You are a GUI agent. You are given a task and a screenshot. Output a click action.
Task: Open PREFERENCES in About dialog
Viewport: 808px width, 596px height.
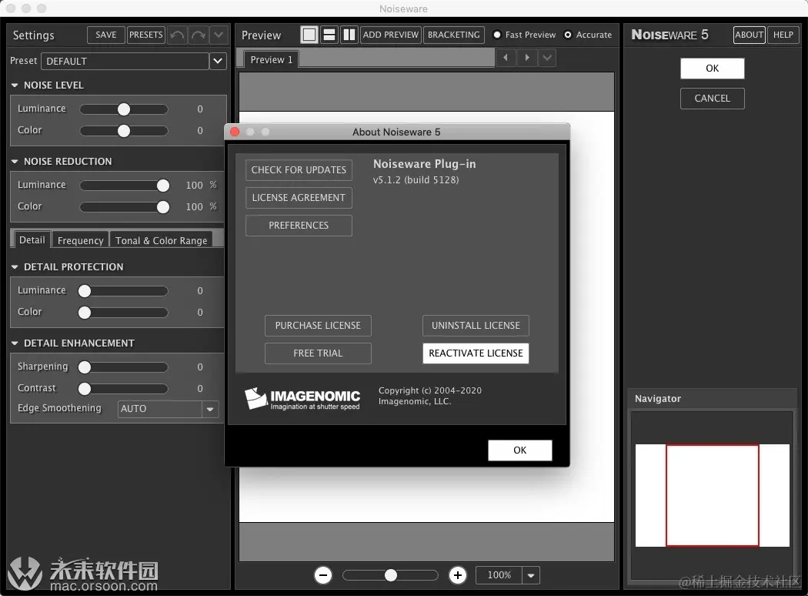pos(299,226)
